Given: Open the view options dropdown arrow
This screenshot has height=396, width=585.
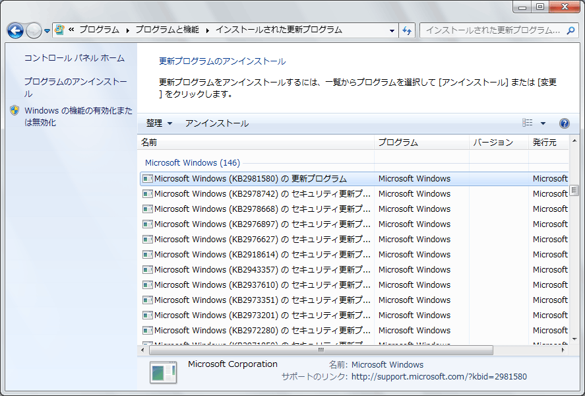Looking at the screenshot, I should click(x=543, y=123).
